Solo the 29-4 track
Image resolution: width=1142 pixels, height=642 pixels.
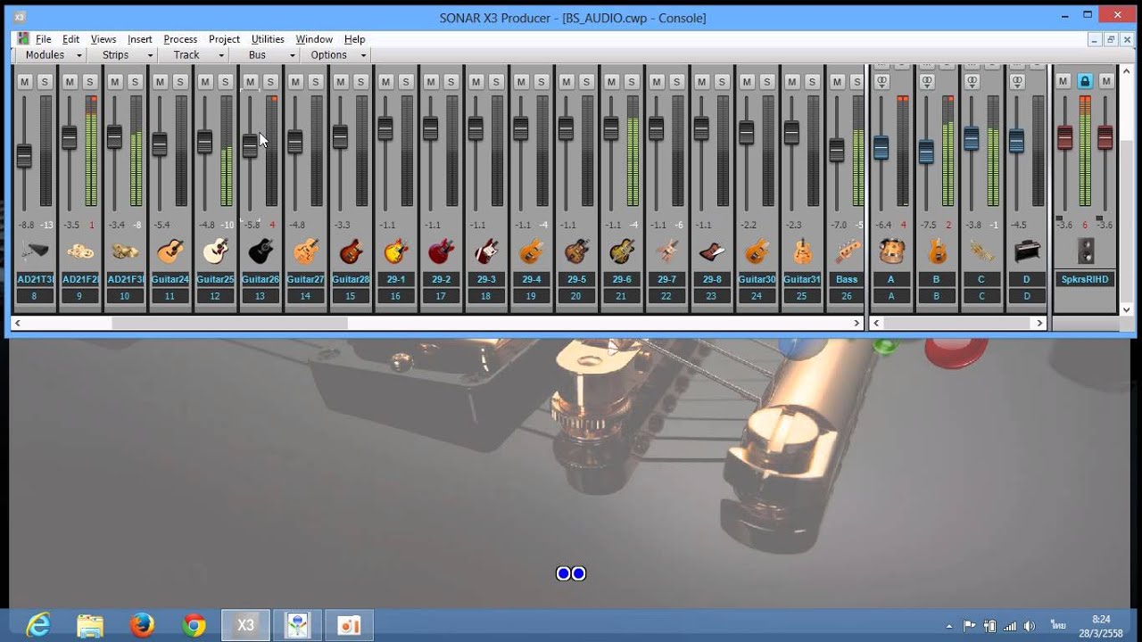tap(541, 82)
